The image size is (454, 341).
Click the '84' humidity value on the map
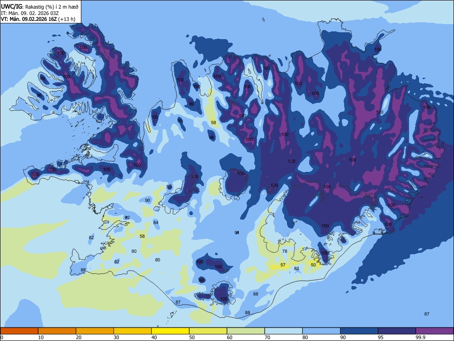click(156, 223)
